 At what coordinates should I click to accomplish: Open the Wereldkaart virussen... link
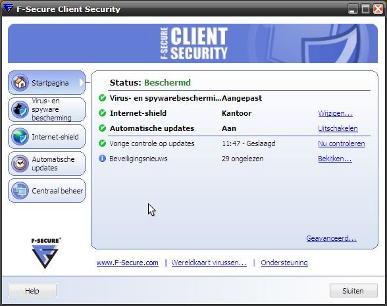coord(209,263)
